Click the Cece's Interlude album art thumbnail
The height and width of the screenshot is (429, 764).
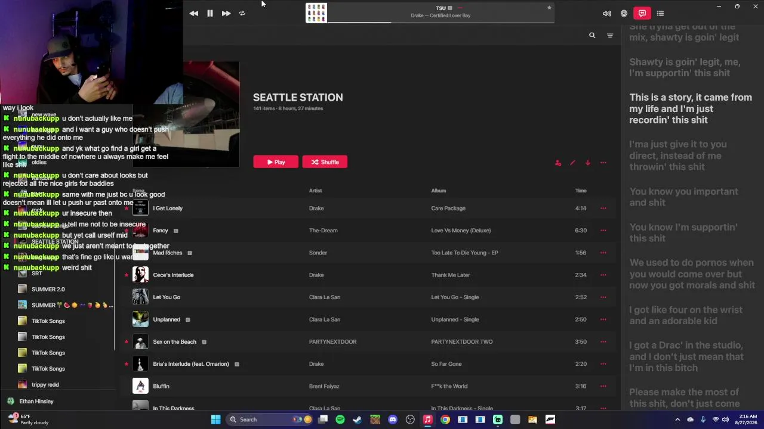(x=140, y=275)
